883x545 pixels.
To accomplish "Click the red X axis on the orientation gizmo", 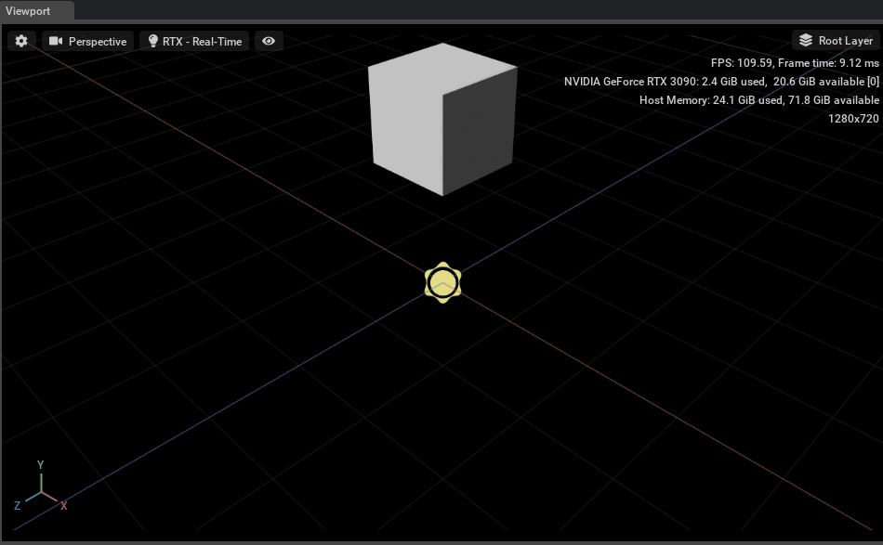I will point(63,505).
